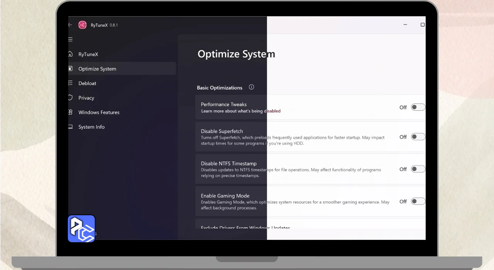
Task: Toggle the hamburger navigation menu
Action: [70, 39]
